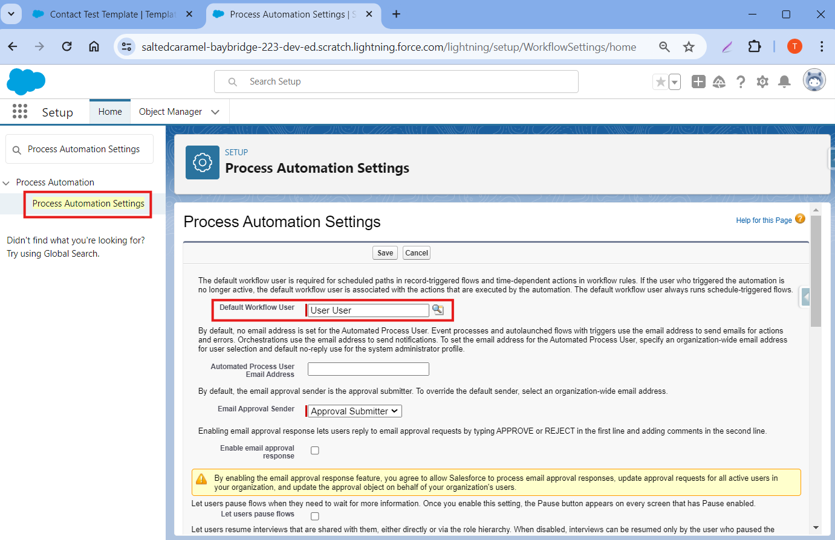Open a new browser tab with plus
This screenshot has height=540, width=835.
tap(397, 14)
